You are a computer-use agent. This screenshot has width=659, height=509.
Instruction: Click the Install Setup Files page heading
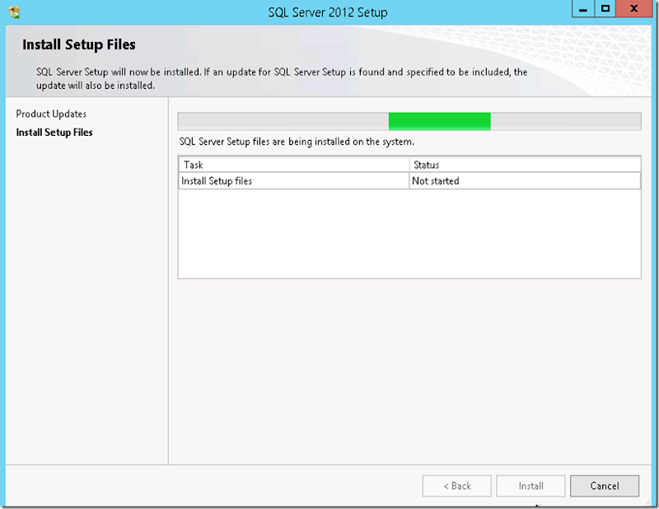click(79, 44)
